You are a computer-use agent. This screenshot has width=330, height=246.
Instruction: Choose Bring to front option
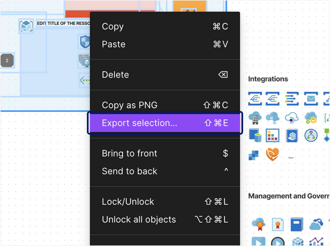(x=165, y=153)
